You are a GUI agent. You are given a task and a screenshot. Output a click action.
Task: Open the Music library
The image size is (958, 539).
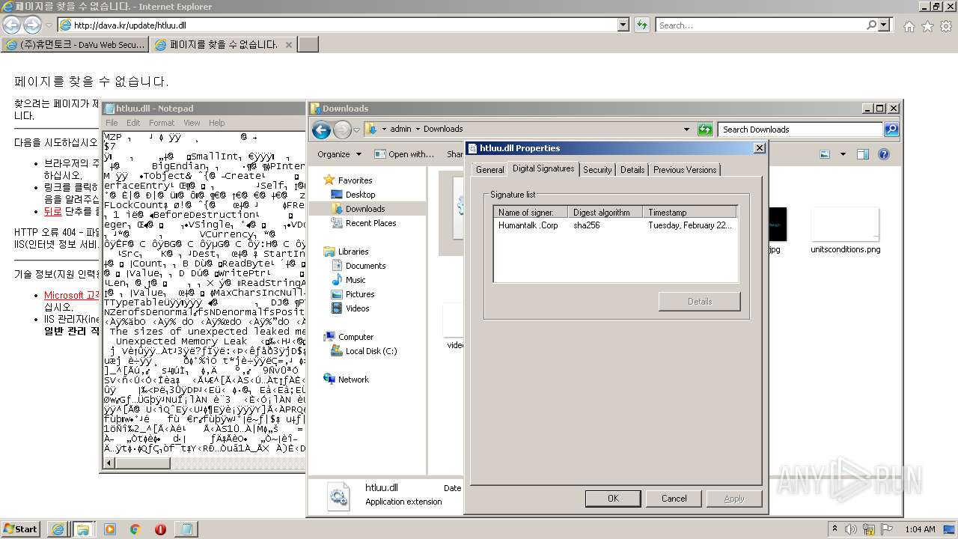point(356,280)
